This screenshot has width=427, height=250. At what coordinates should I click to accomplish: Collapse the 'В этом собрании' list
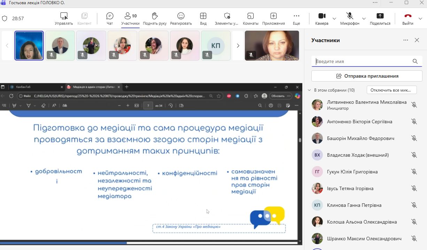[x=309, y=90]
